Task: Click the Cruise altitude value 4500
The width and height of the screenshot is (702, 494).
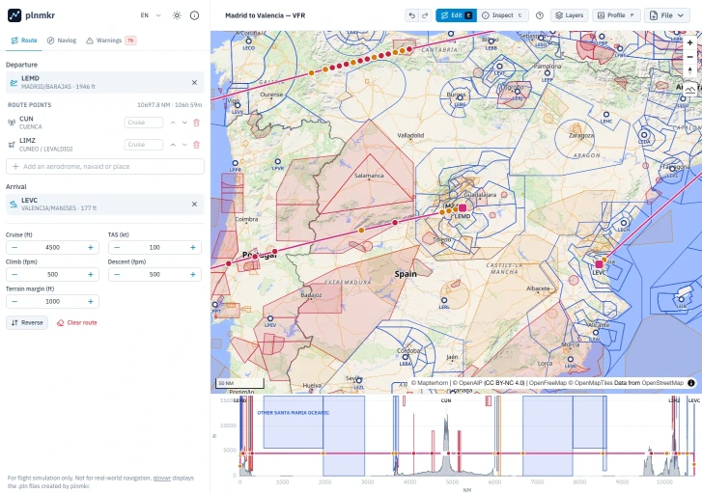Action: coord(52,247)
